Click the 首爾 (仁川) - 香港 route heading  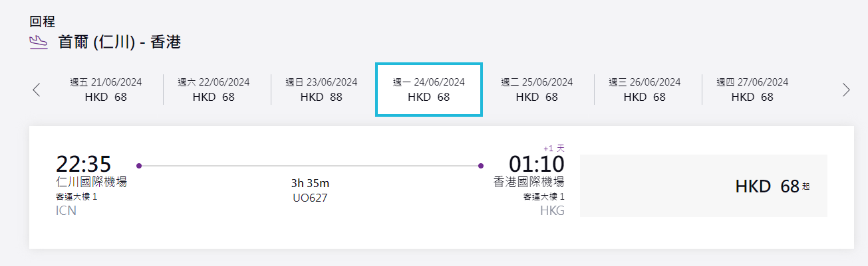click(x=120, y=42)
